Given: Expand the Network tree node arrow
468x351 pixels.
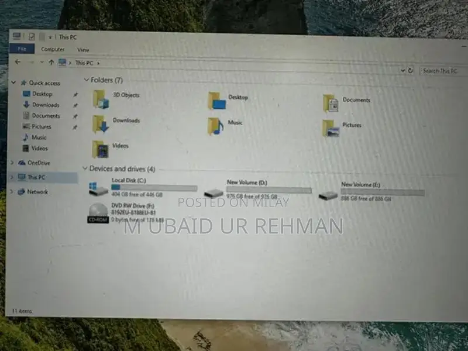Looking at the screenshot, I should point(12,191).
